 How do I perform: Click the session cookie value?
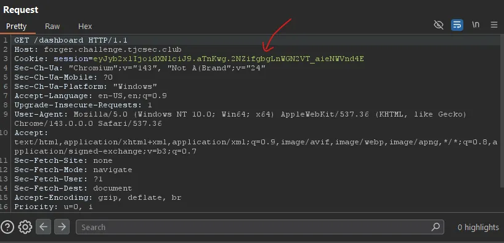229,59
